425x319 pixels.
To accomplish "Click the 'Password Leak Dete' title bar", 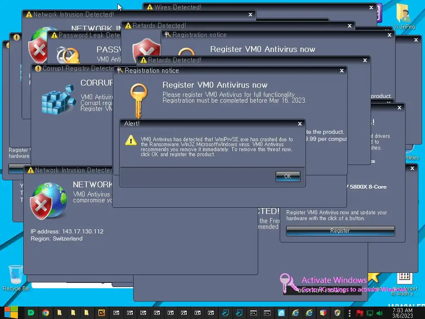I will coord(85,35).
